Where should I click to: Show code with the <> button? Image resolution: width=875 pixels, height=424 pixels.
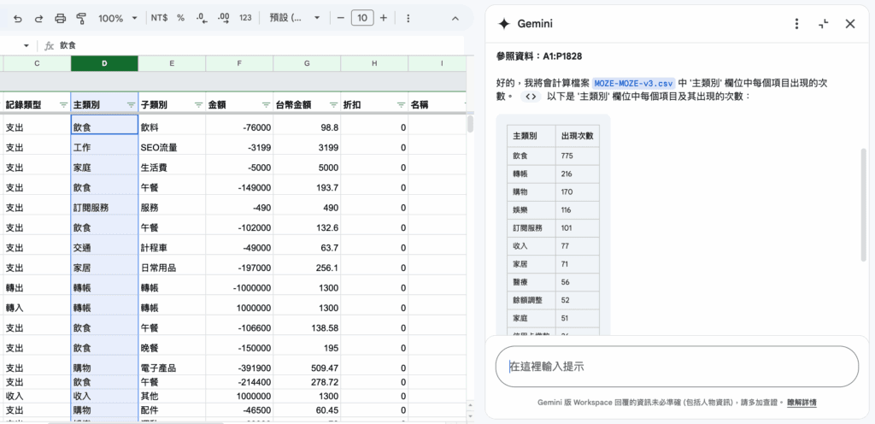pyautogui.click(x=531, y=97)
